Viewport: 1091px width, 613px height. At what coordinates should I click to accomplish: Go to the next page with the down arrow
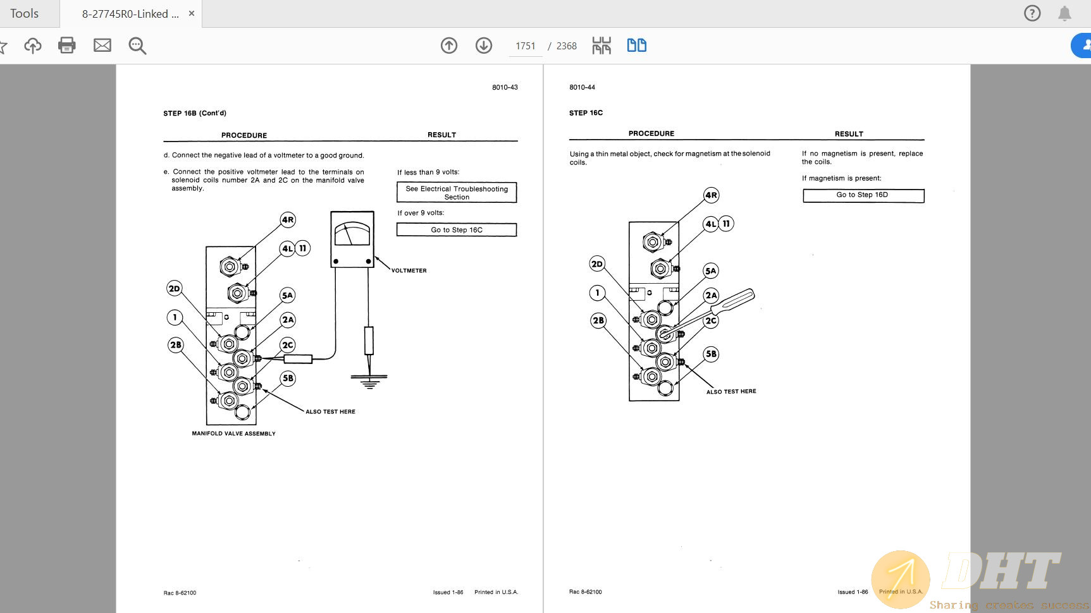(484, 46)
